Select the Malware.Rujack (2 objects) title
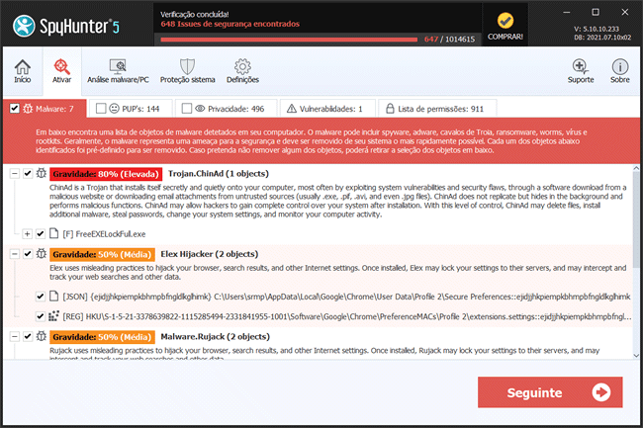This screenshot has width=643, height=428. [x=215, y=337]
